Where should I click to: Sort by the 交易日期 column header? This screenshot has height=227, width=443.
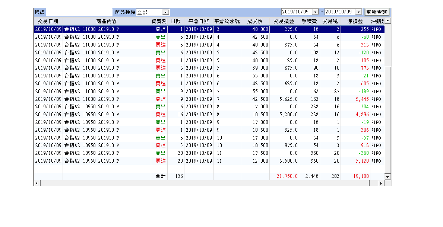click(x=48, y=21)
